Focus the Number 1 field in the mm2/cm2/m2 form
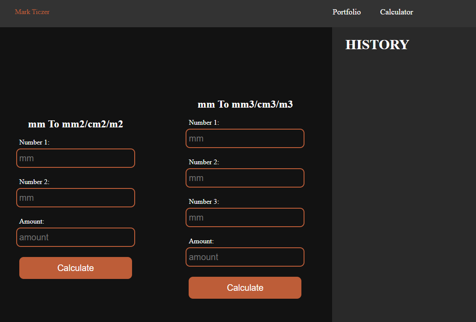Viewport: 476px width, 322px height. [x=75, y=158]
